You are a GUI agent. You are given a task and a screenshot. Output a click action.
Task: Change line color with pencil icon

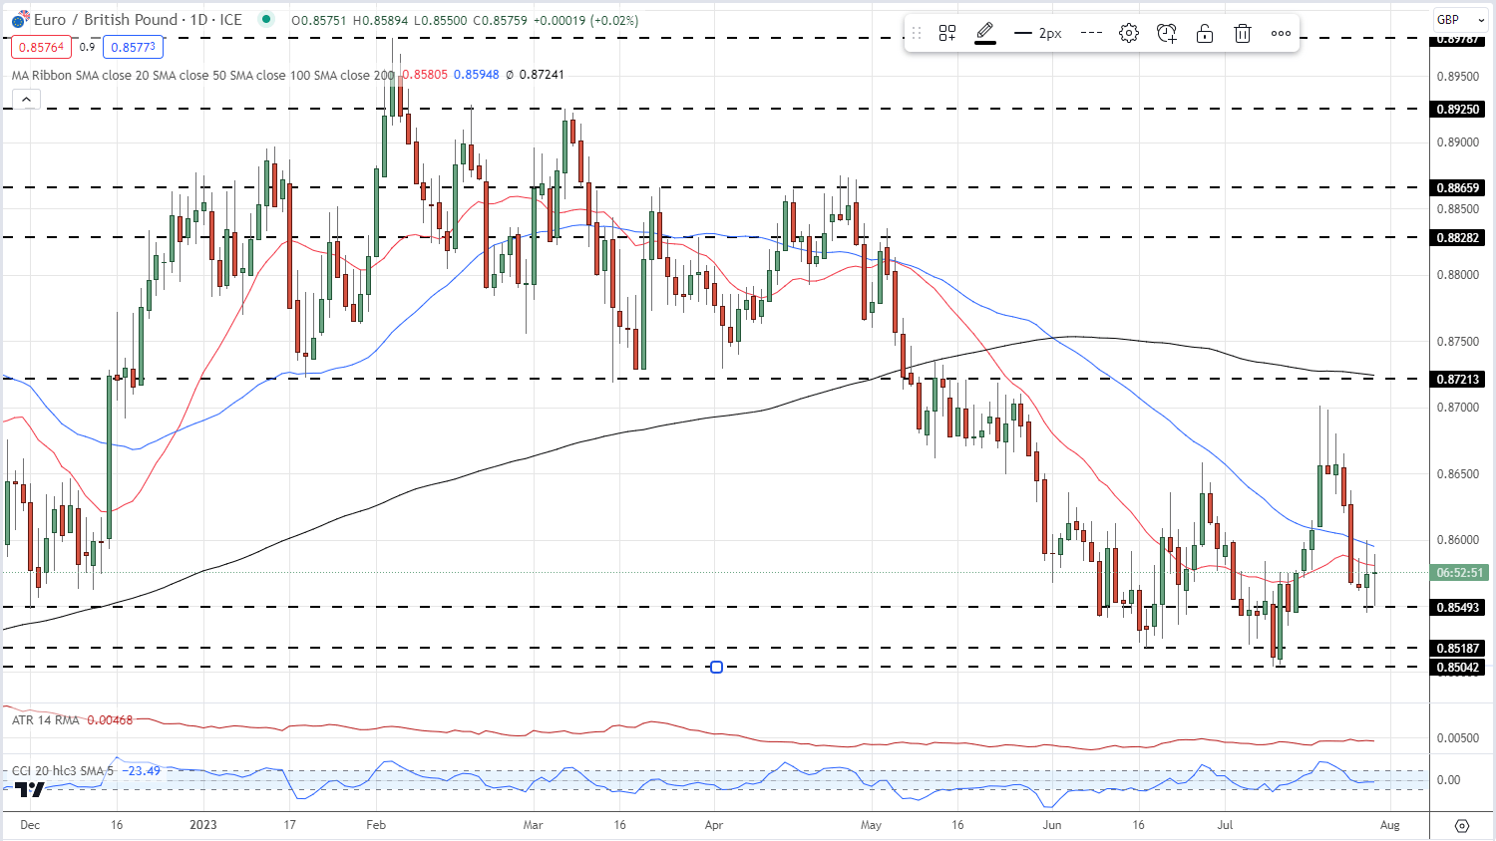pos(985,33)
